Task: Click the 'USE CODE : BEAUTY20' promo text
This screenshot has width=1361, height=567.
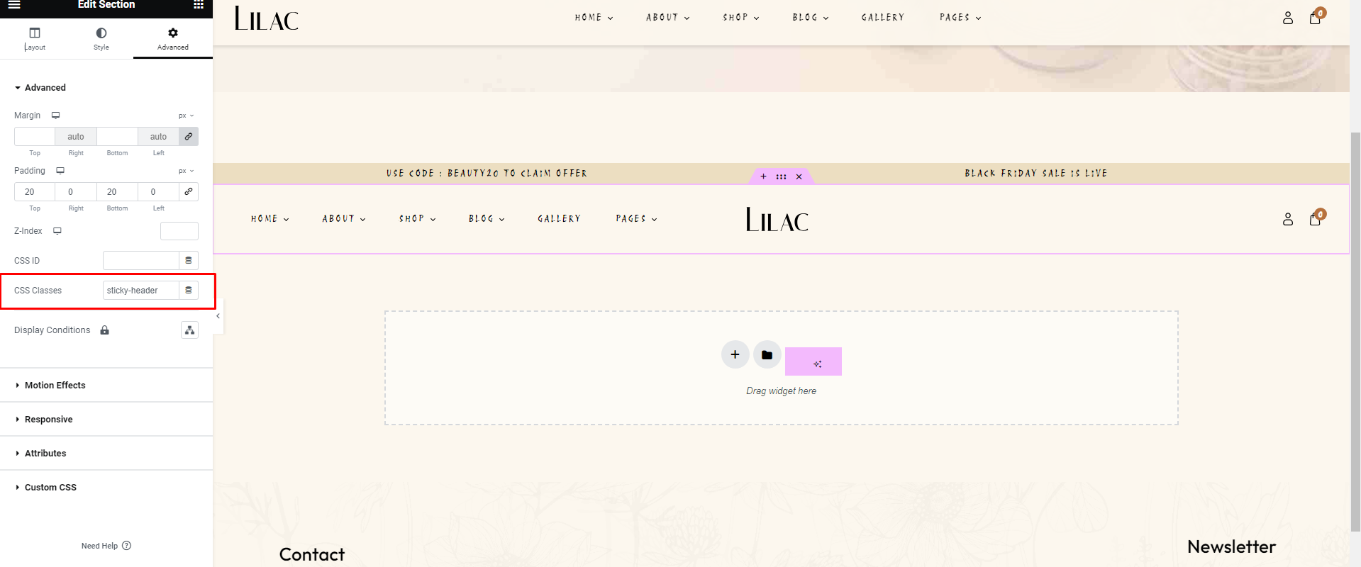Action: pos(487,174)
